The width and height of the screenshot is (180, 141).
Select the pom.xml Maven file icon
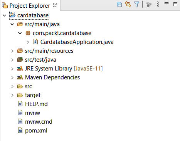point(20,131)
